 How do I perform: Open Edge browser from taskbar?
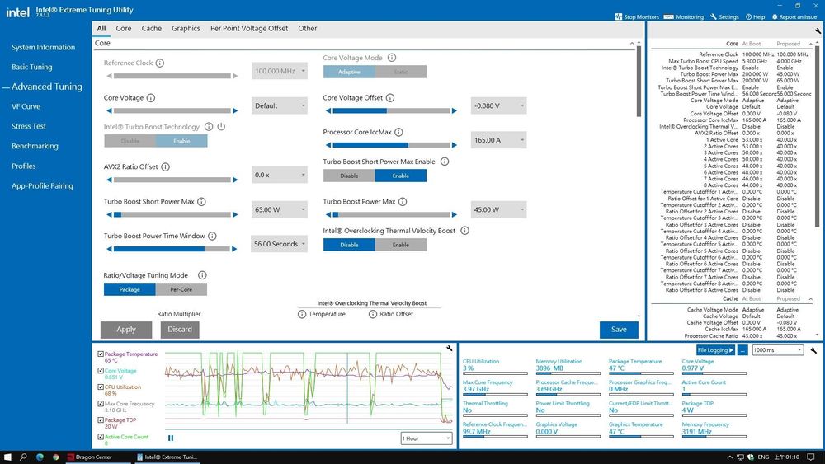pyautogui.click(x=40, y=457)
